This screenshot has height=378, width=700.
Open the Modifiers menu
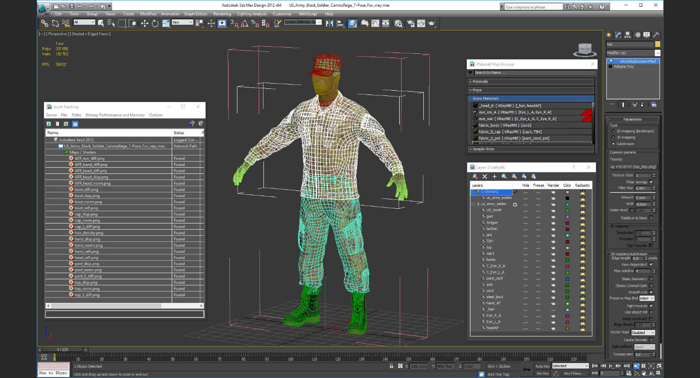click(x=149, y=14)
